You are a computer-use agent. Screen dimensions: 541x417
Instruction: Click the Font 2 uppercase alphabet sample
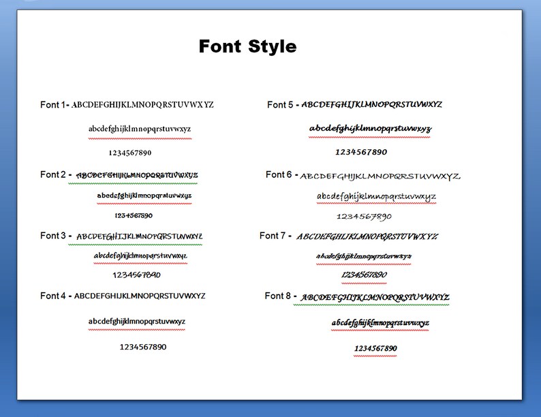[137, 175]
